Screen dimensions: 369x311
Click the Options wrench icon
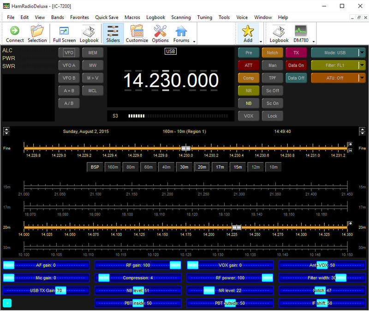160,33
